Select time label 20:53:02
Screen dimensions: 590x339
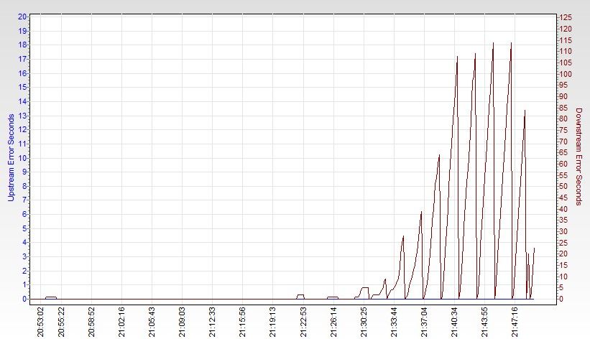click(x=41, y=322)
